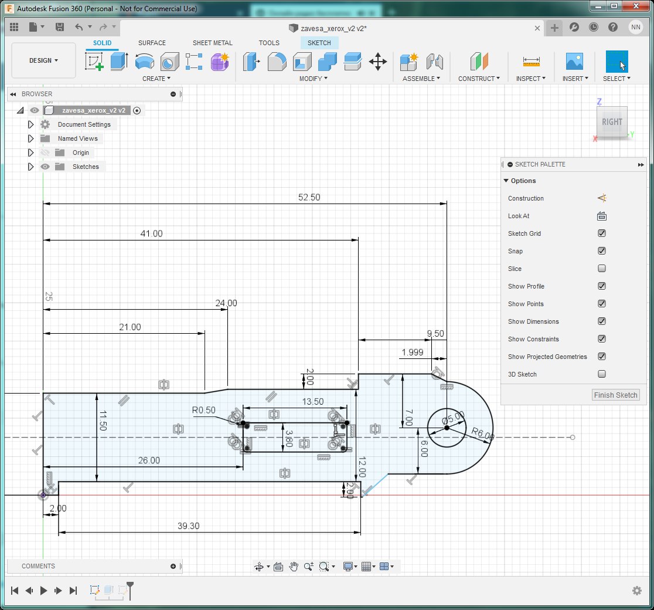Enable the Slice checkbox
The image size is (654, 610).
[x=601, y=269]
